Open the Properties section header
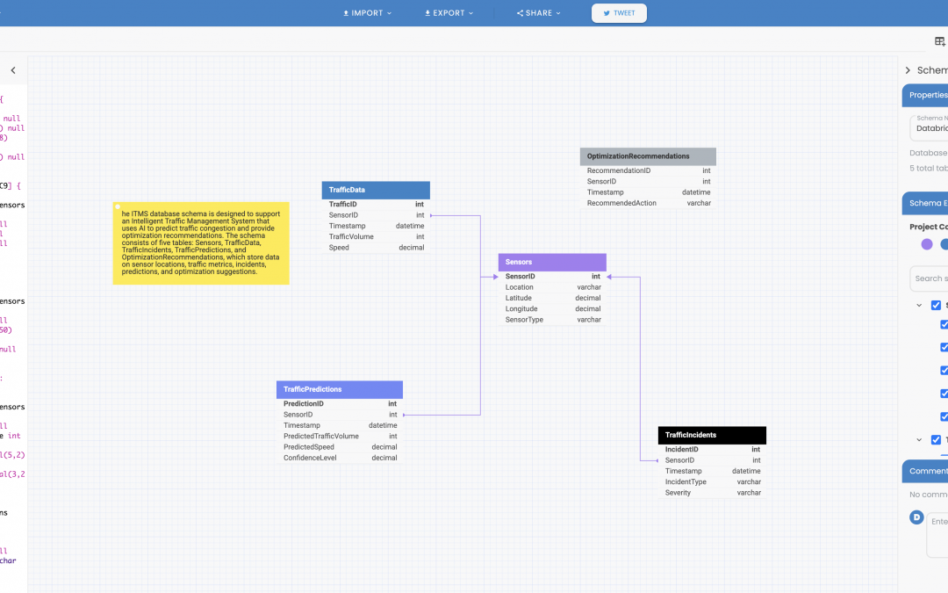This screenshot has width=948, height=593. [925, 95]
